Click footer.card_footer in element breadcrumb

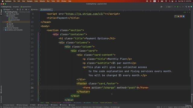click(106, 103)
